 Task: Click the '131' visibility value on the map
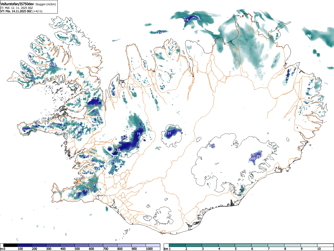pos(169,133)
